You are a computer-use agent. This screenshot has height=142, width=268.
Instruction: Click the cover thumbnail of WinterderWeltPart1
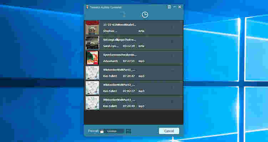coord(92,73)
